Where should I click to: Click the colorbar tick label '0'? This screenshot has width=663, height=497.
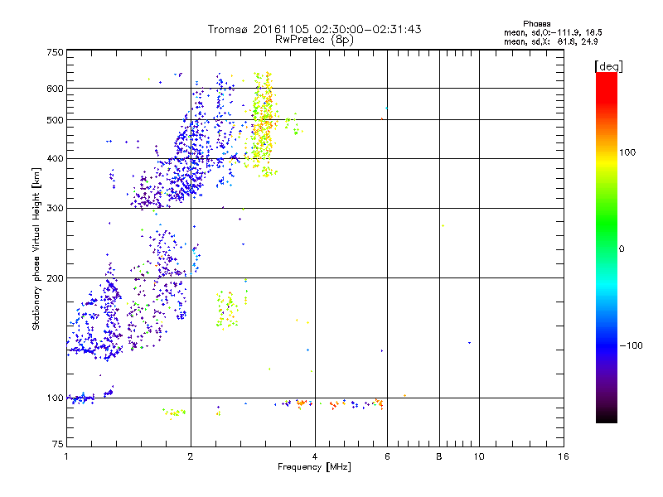[x=622, y=249]
